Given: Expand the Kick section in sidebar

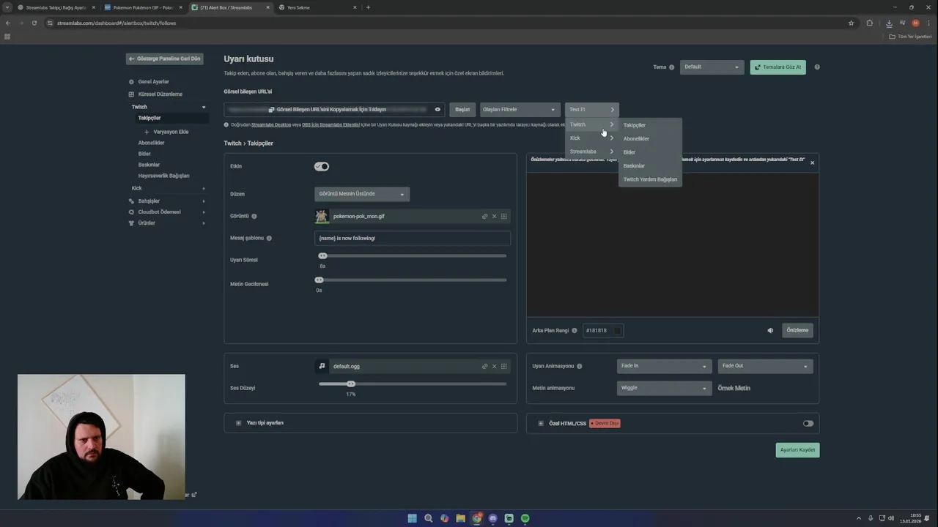Looking at the screenshot, I should 203,189.
